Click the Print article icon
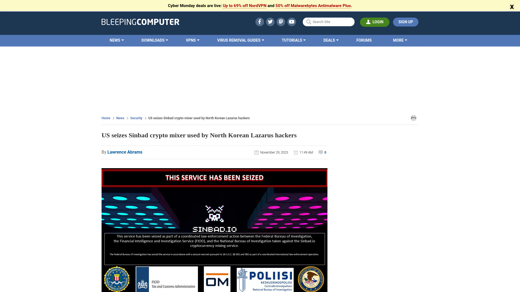Image resolution: width=520 pixels, height=292 pixels. pyautogui.click(x=414, y=118)
